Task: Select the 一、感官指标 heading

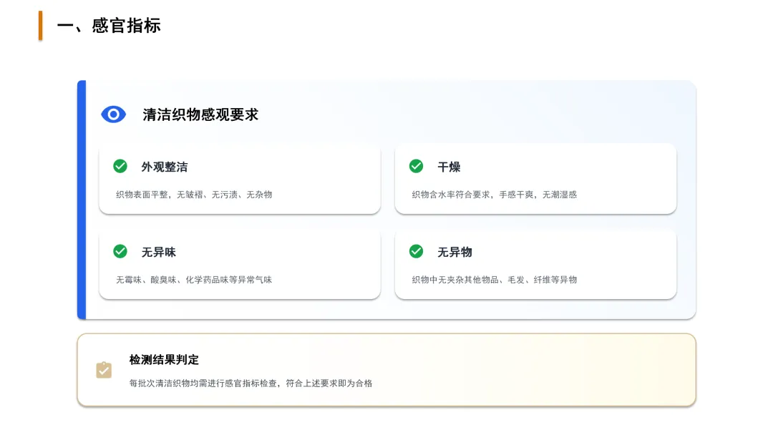Action: pyautogui.click(x=109, y=26)
